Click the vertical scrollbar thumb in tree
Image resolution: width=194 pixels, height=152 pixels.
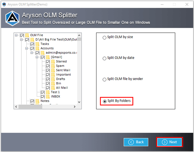[79, 39]
